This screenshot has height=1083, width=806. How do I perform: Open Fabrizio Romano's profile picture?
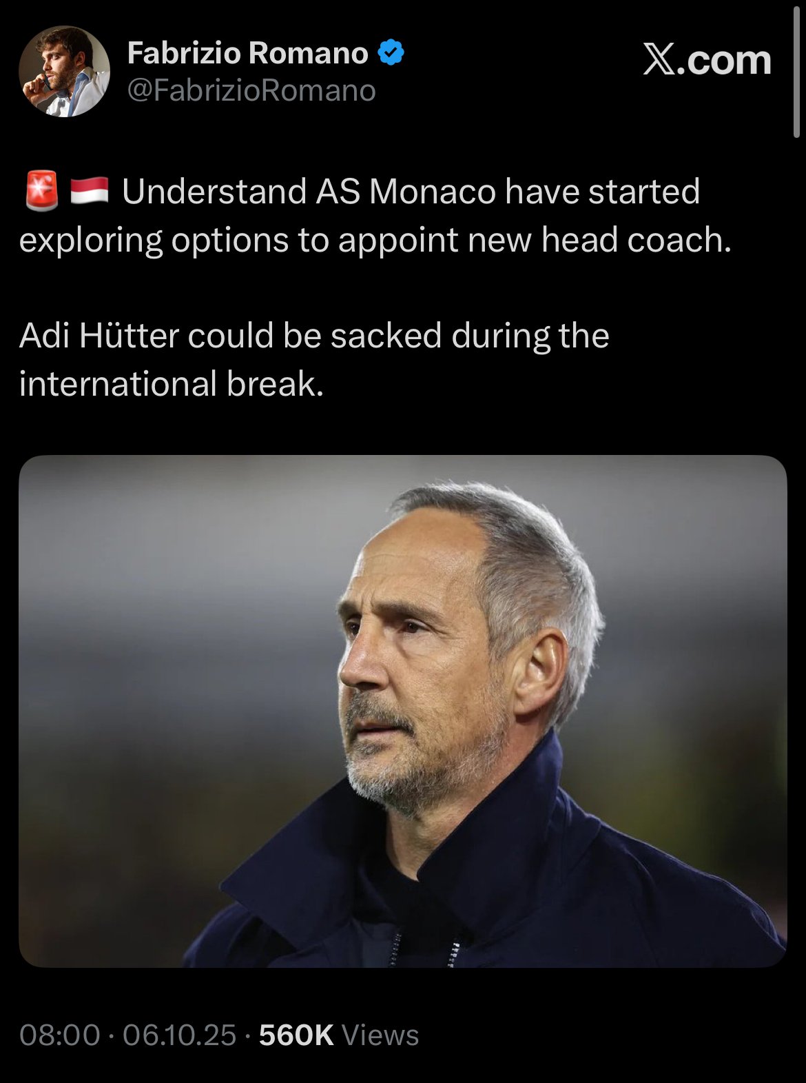[x=64, y=71]
